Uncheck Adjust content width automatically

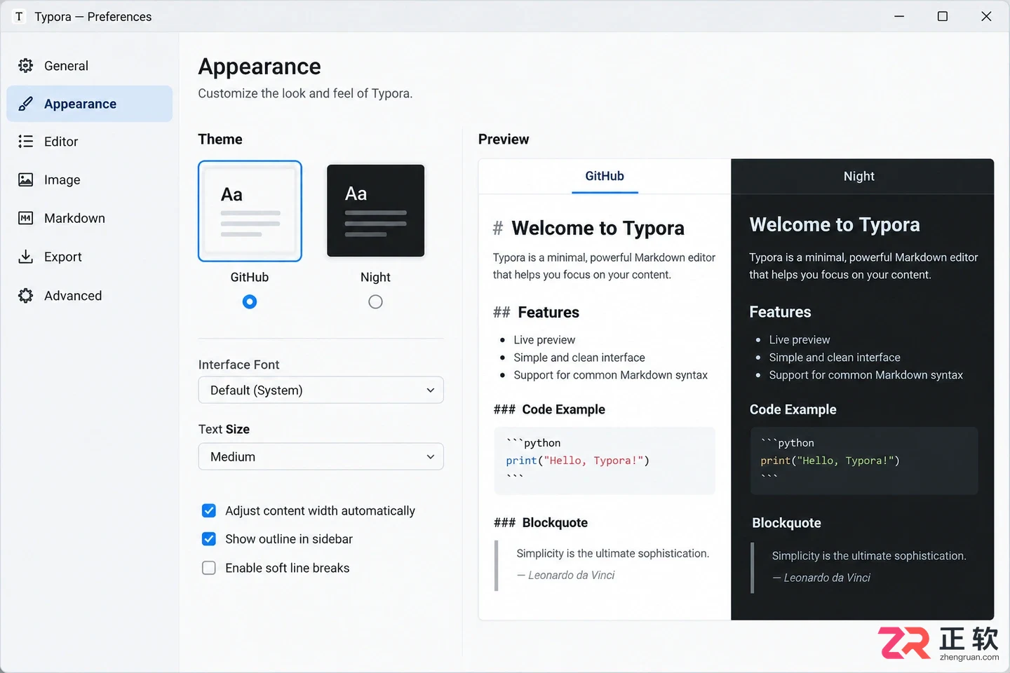pos(209,510)
